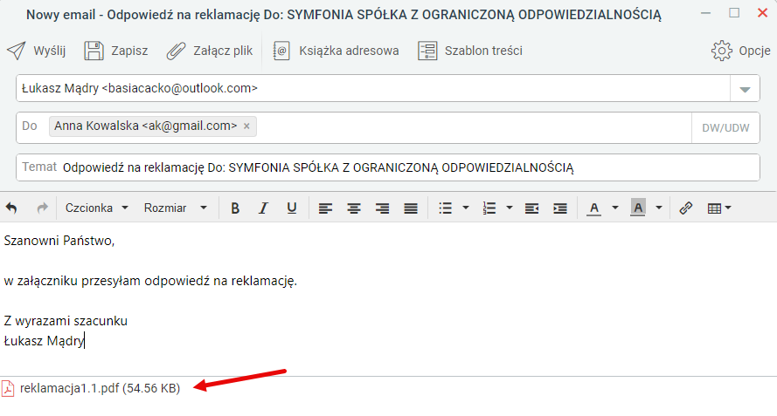Insert a bulleted list
777x416 pixels.
446,208
